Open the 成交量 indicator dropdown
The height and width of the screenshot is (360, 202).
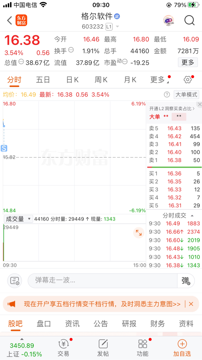[18, 219]
